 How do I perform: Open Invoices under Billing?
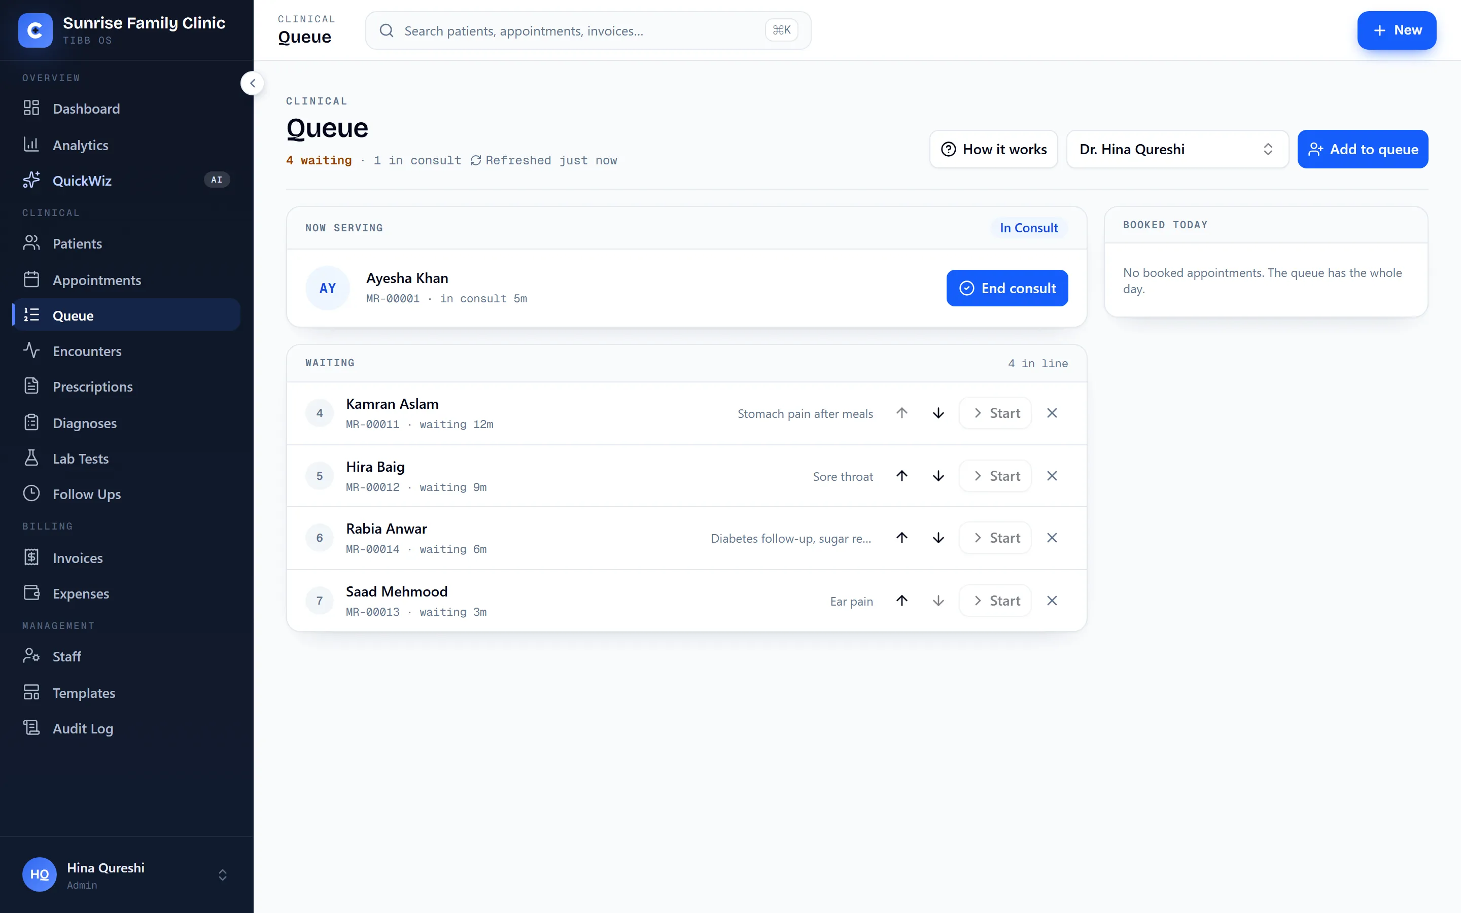click(x=126, y=557)
